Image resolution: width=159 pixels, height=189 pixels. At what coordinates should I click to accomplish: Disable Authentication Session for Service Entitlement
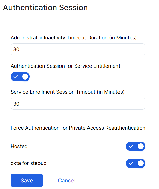[x=20, y=76]
